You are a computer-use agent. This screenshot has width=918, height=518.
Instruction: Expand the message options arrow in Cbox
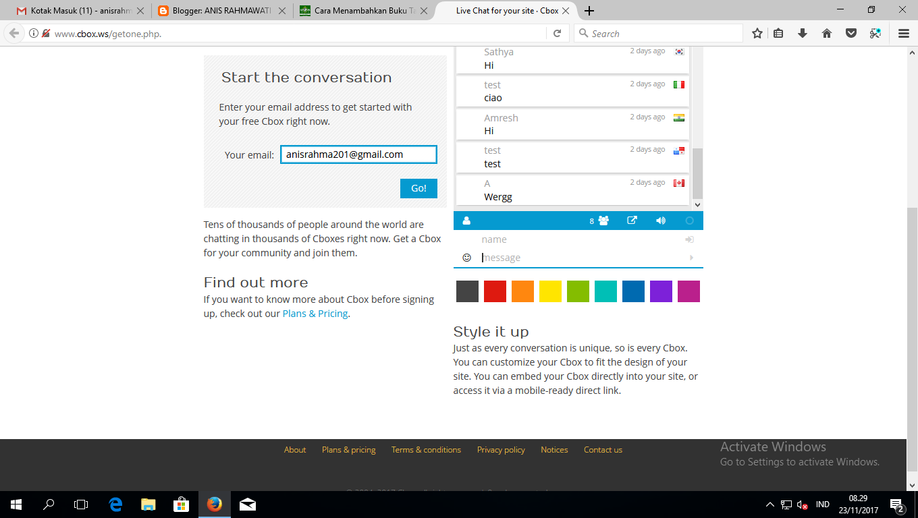[691, 257]
